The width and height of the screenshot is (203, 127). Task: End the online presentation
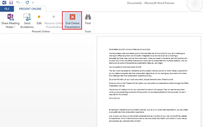tap(72, 21)
